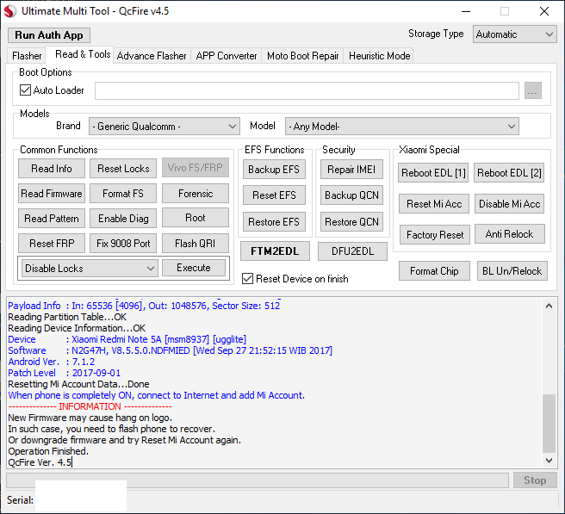Minimize the QcFire window

tap(466, 11)
